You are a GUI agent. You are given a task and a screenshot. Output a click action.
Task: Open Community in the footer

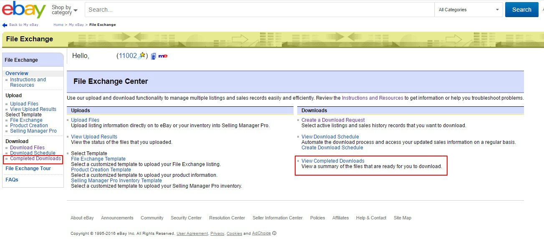pos(152,218)
